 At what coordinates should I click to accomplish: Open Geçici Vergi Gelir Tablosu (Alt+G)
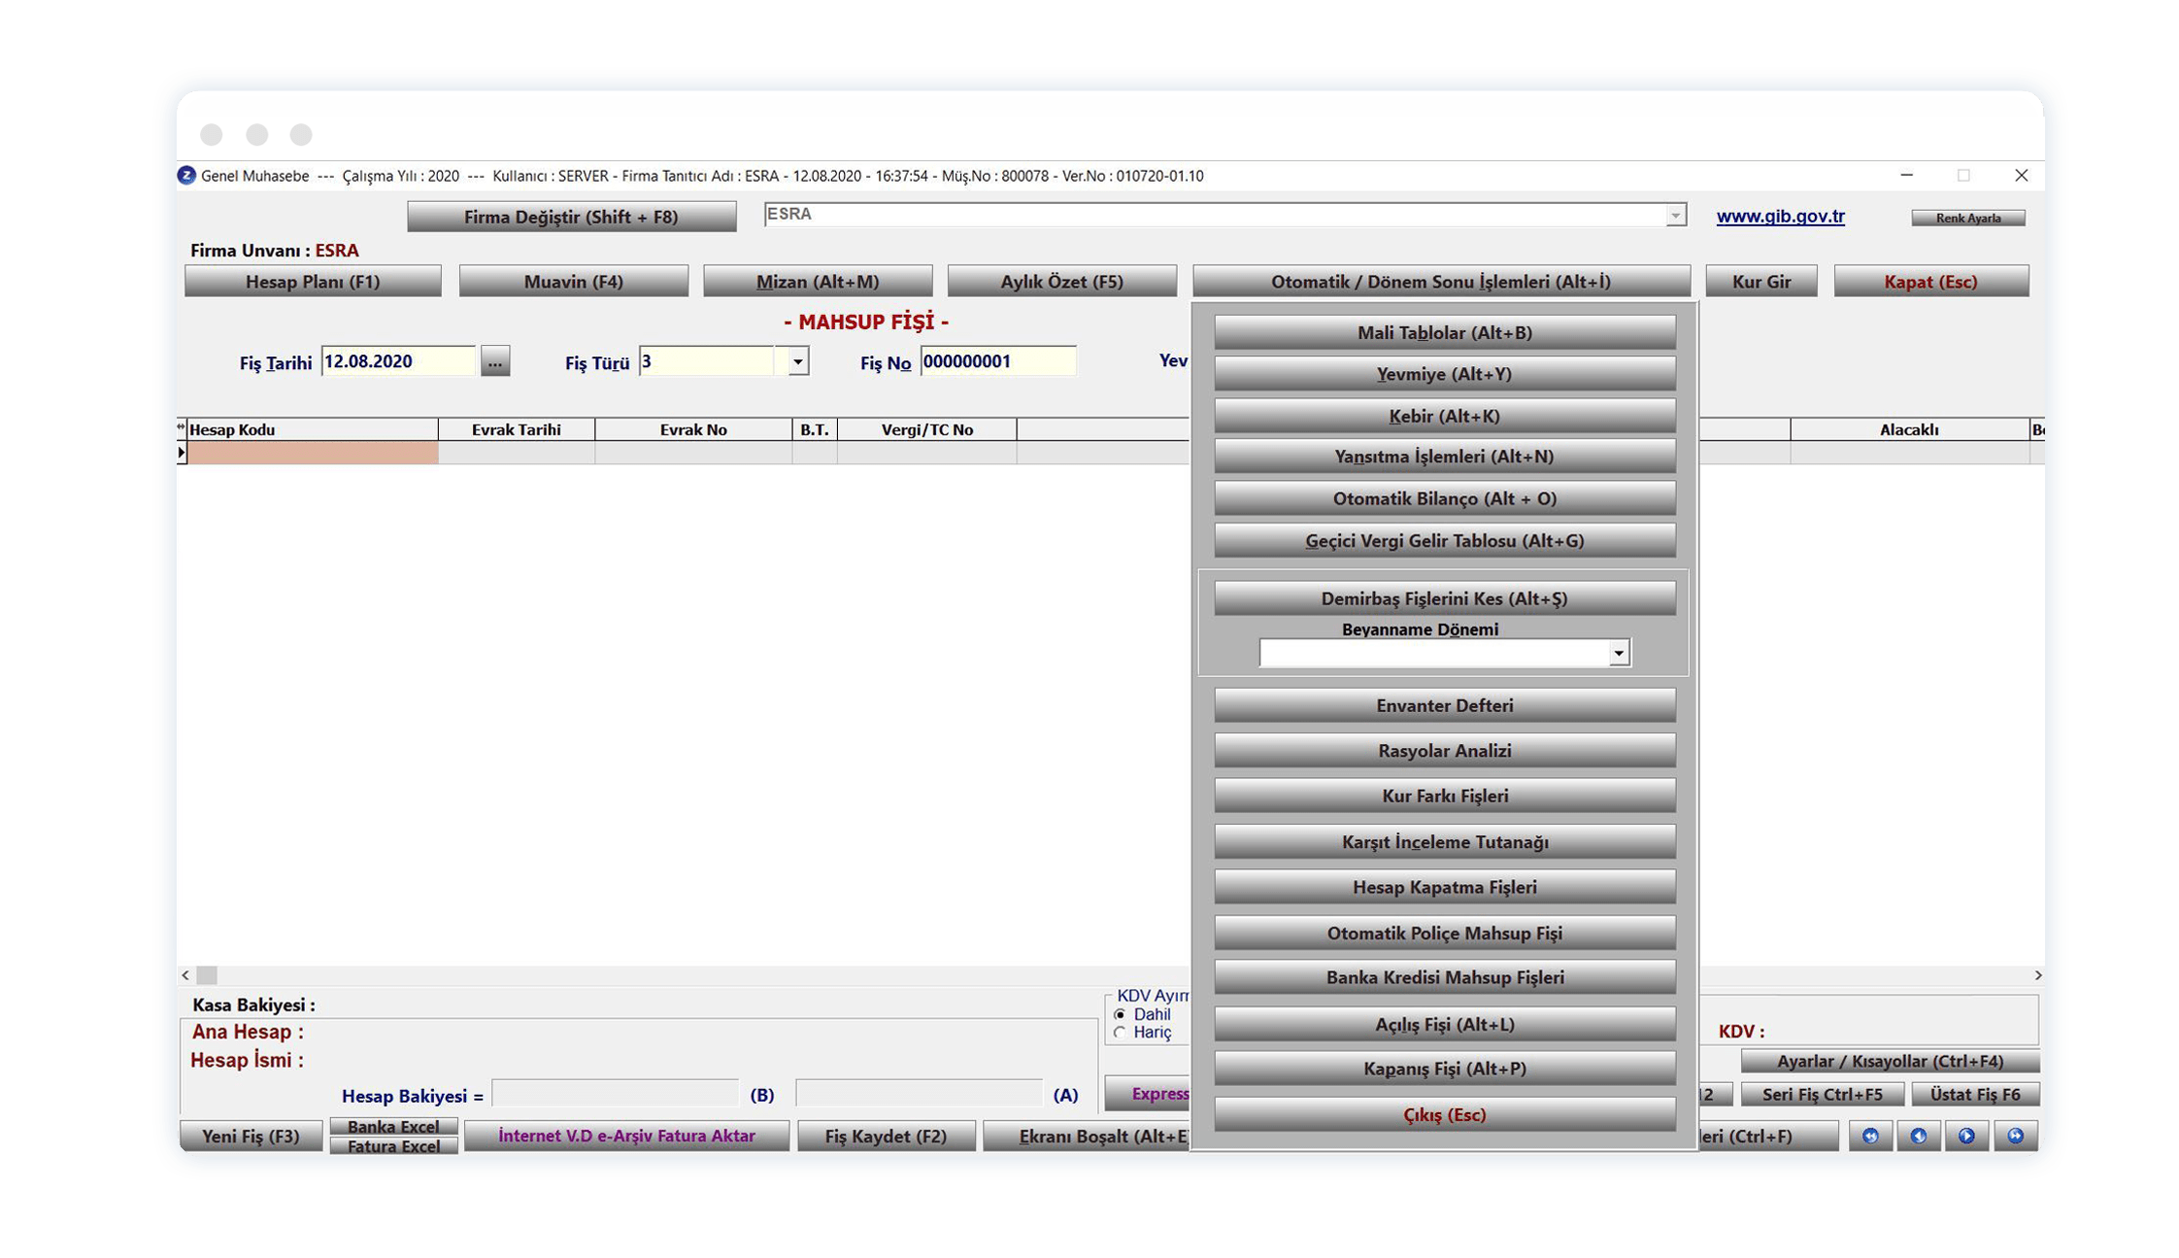[x=1444, y=541]
